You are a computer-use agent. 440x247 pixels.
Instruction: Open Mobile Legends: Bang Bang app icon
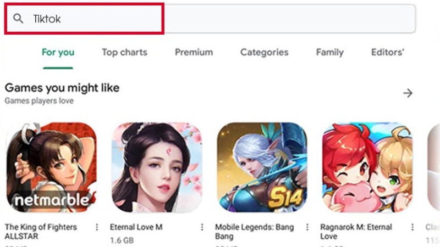(x=262, y=167)
